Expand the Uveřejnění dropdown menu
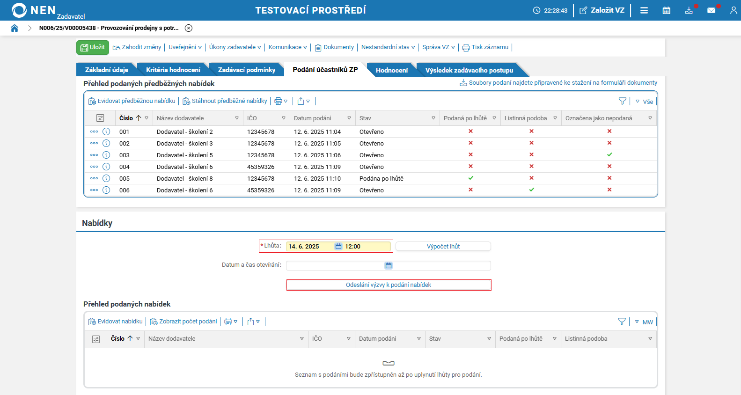This screenshot has height=395, width=741. (x=185, y=47)
